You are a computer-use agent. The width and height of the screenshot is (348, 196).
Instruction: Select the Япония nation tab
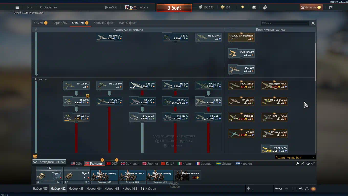tap(150, 164)
